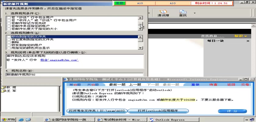The height and width of the screenshot is (122, 256).
Task: Switch to 全国网络学院统一测 taskbar window
Action: [x=69, y=120]
